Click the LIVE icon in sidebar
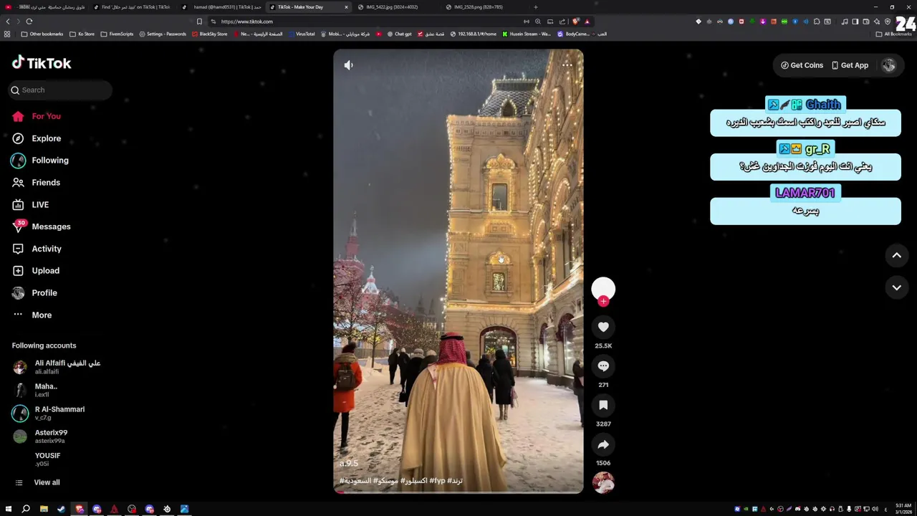Image resolution: width=917 pixels, height=516 pixels. click(x=19, y=205)
